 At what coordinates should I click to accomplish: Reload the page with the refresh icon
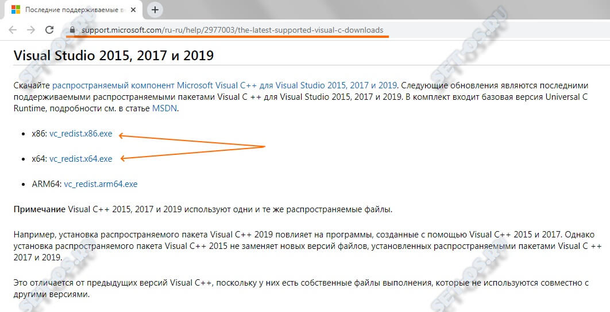click(x=49, y=30)
